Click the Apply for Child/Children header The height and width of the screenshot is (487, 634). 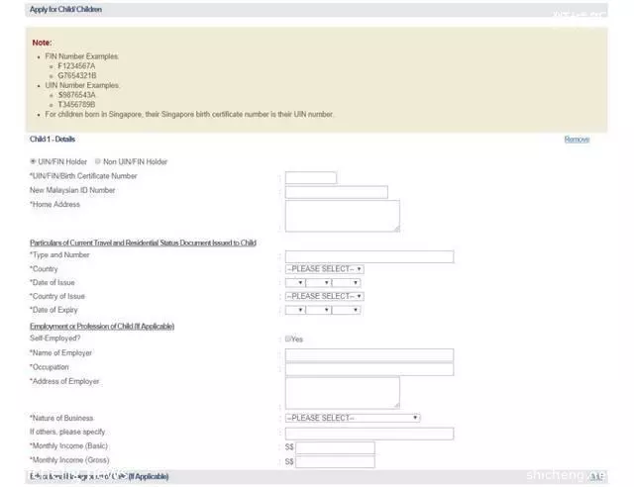pos(65,9)
